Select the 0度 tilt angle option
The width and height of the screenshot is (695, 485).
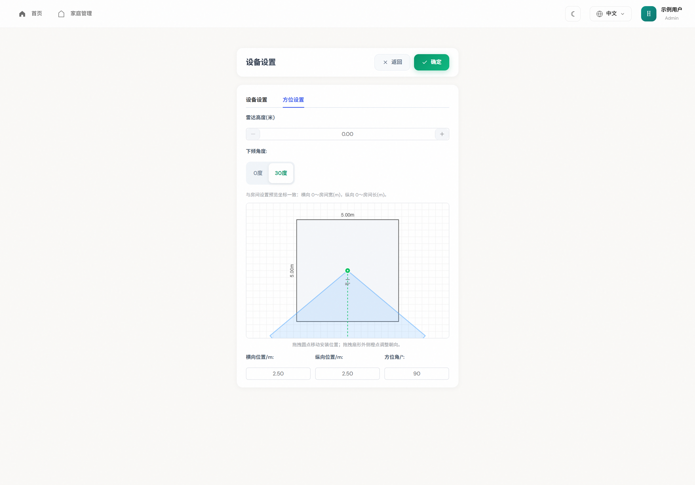(258, 173)
